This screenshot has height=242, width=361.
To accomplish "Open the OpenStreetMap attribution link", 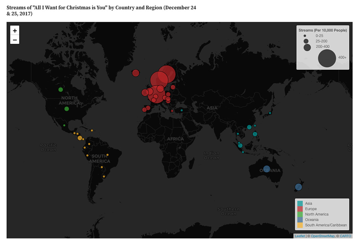I will click(x=323, y=236).
